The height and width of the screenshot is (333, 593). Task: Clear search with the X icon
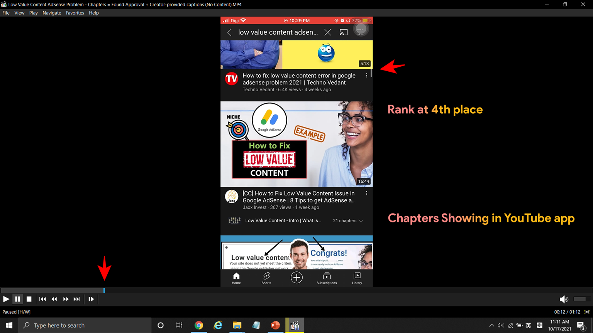[327, 32]
